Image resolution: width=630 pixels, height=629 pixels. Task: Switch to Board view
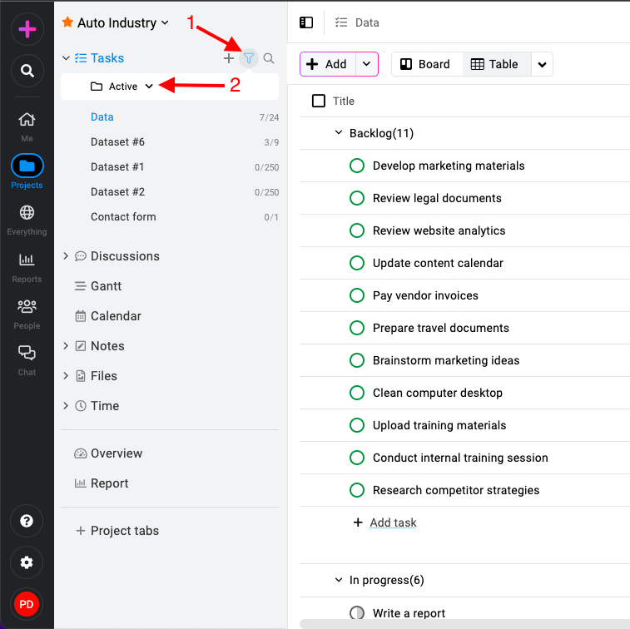click(x=427, y=64)
